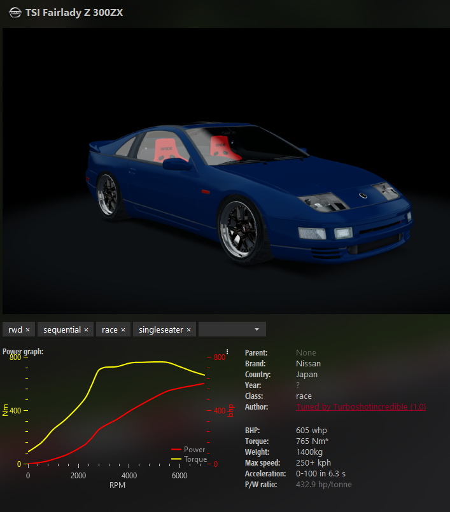Image resolution: width=450 pixels, height=512 pixels.
Task: Click the Nissan brand logo icon
Action: tap(15, 13)
